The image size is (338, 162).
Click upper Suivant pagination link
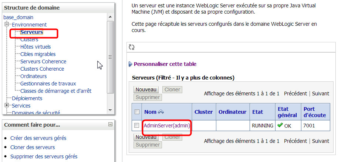pyautogui.click(x=321, y=94)
